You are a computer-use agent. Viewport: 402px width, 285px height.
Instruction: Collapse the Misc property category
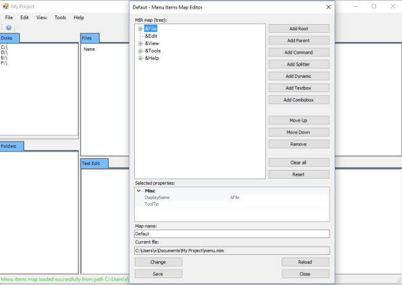pyautogui.click(x=139, y=190)
